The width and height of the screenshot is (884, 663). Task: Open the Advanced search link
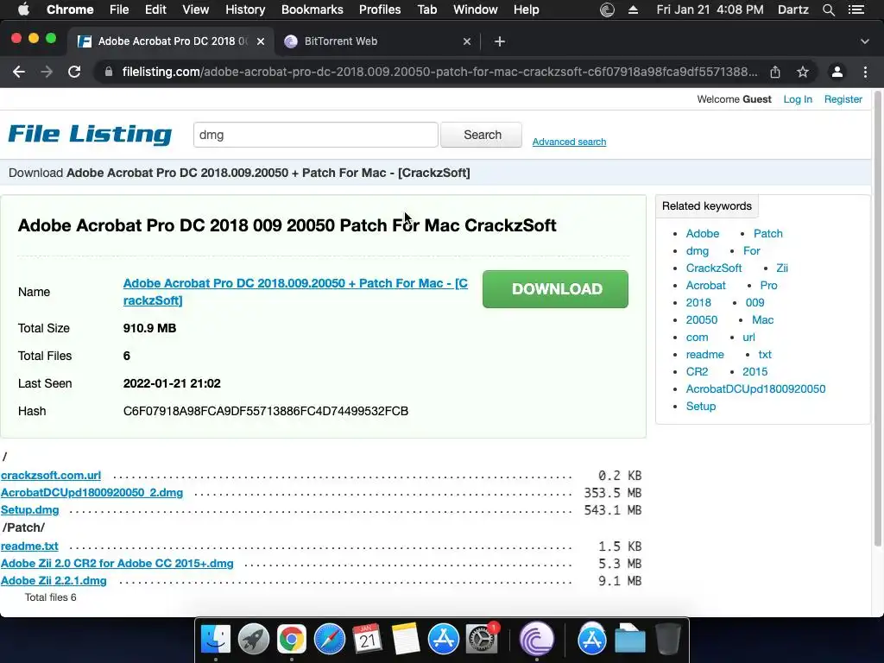[x=570, y=142]
